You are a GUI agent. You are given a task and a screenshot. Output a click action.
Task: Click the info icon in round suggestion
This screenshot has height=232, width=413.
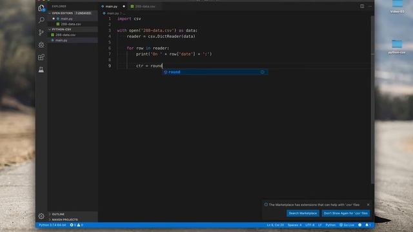pos(263,72)
